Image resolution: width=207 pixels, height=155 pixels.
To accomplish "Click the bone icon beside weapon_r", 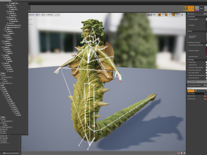I will 7,23.
